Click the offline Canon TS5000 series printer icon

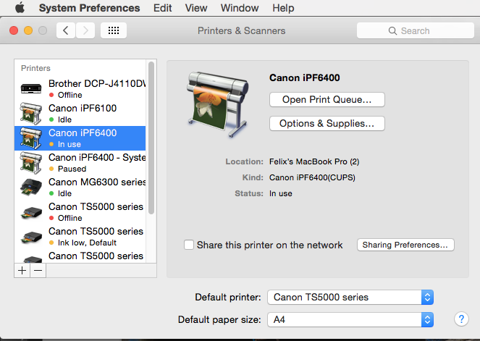(x=31, y=211)
